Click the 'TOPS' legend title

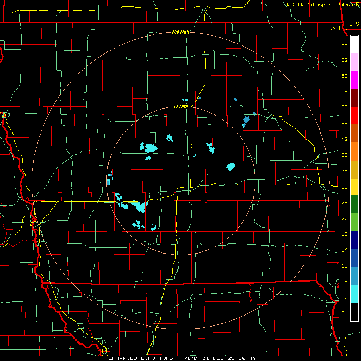[353, 24]
